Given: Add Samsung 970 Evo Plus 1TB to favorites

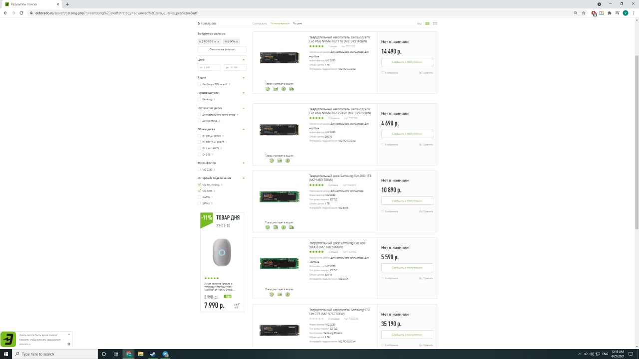Looking at the screenshot, I should (390, 73).
